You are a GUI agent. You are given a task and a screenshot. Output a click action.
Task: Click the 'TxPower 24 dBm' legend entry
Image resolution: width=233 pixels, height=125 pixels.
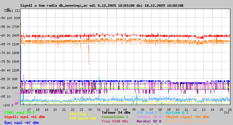click(x=116, y=112)
